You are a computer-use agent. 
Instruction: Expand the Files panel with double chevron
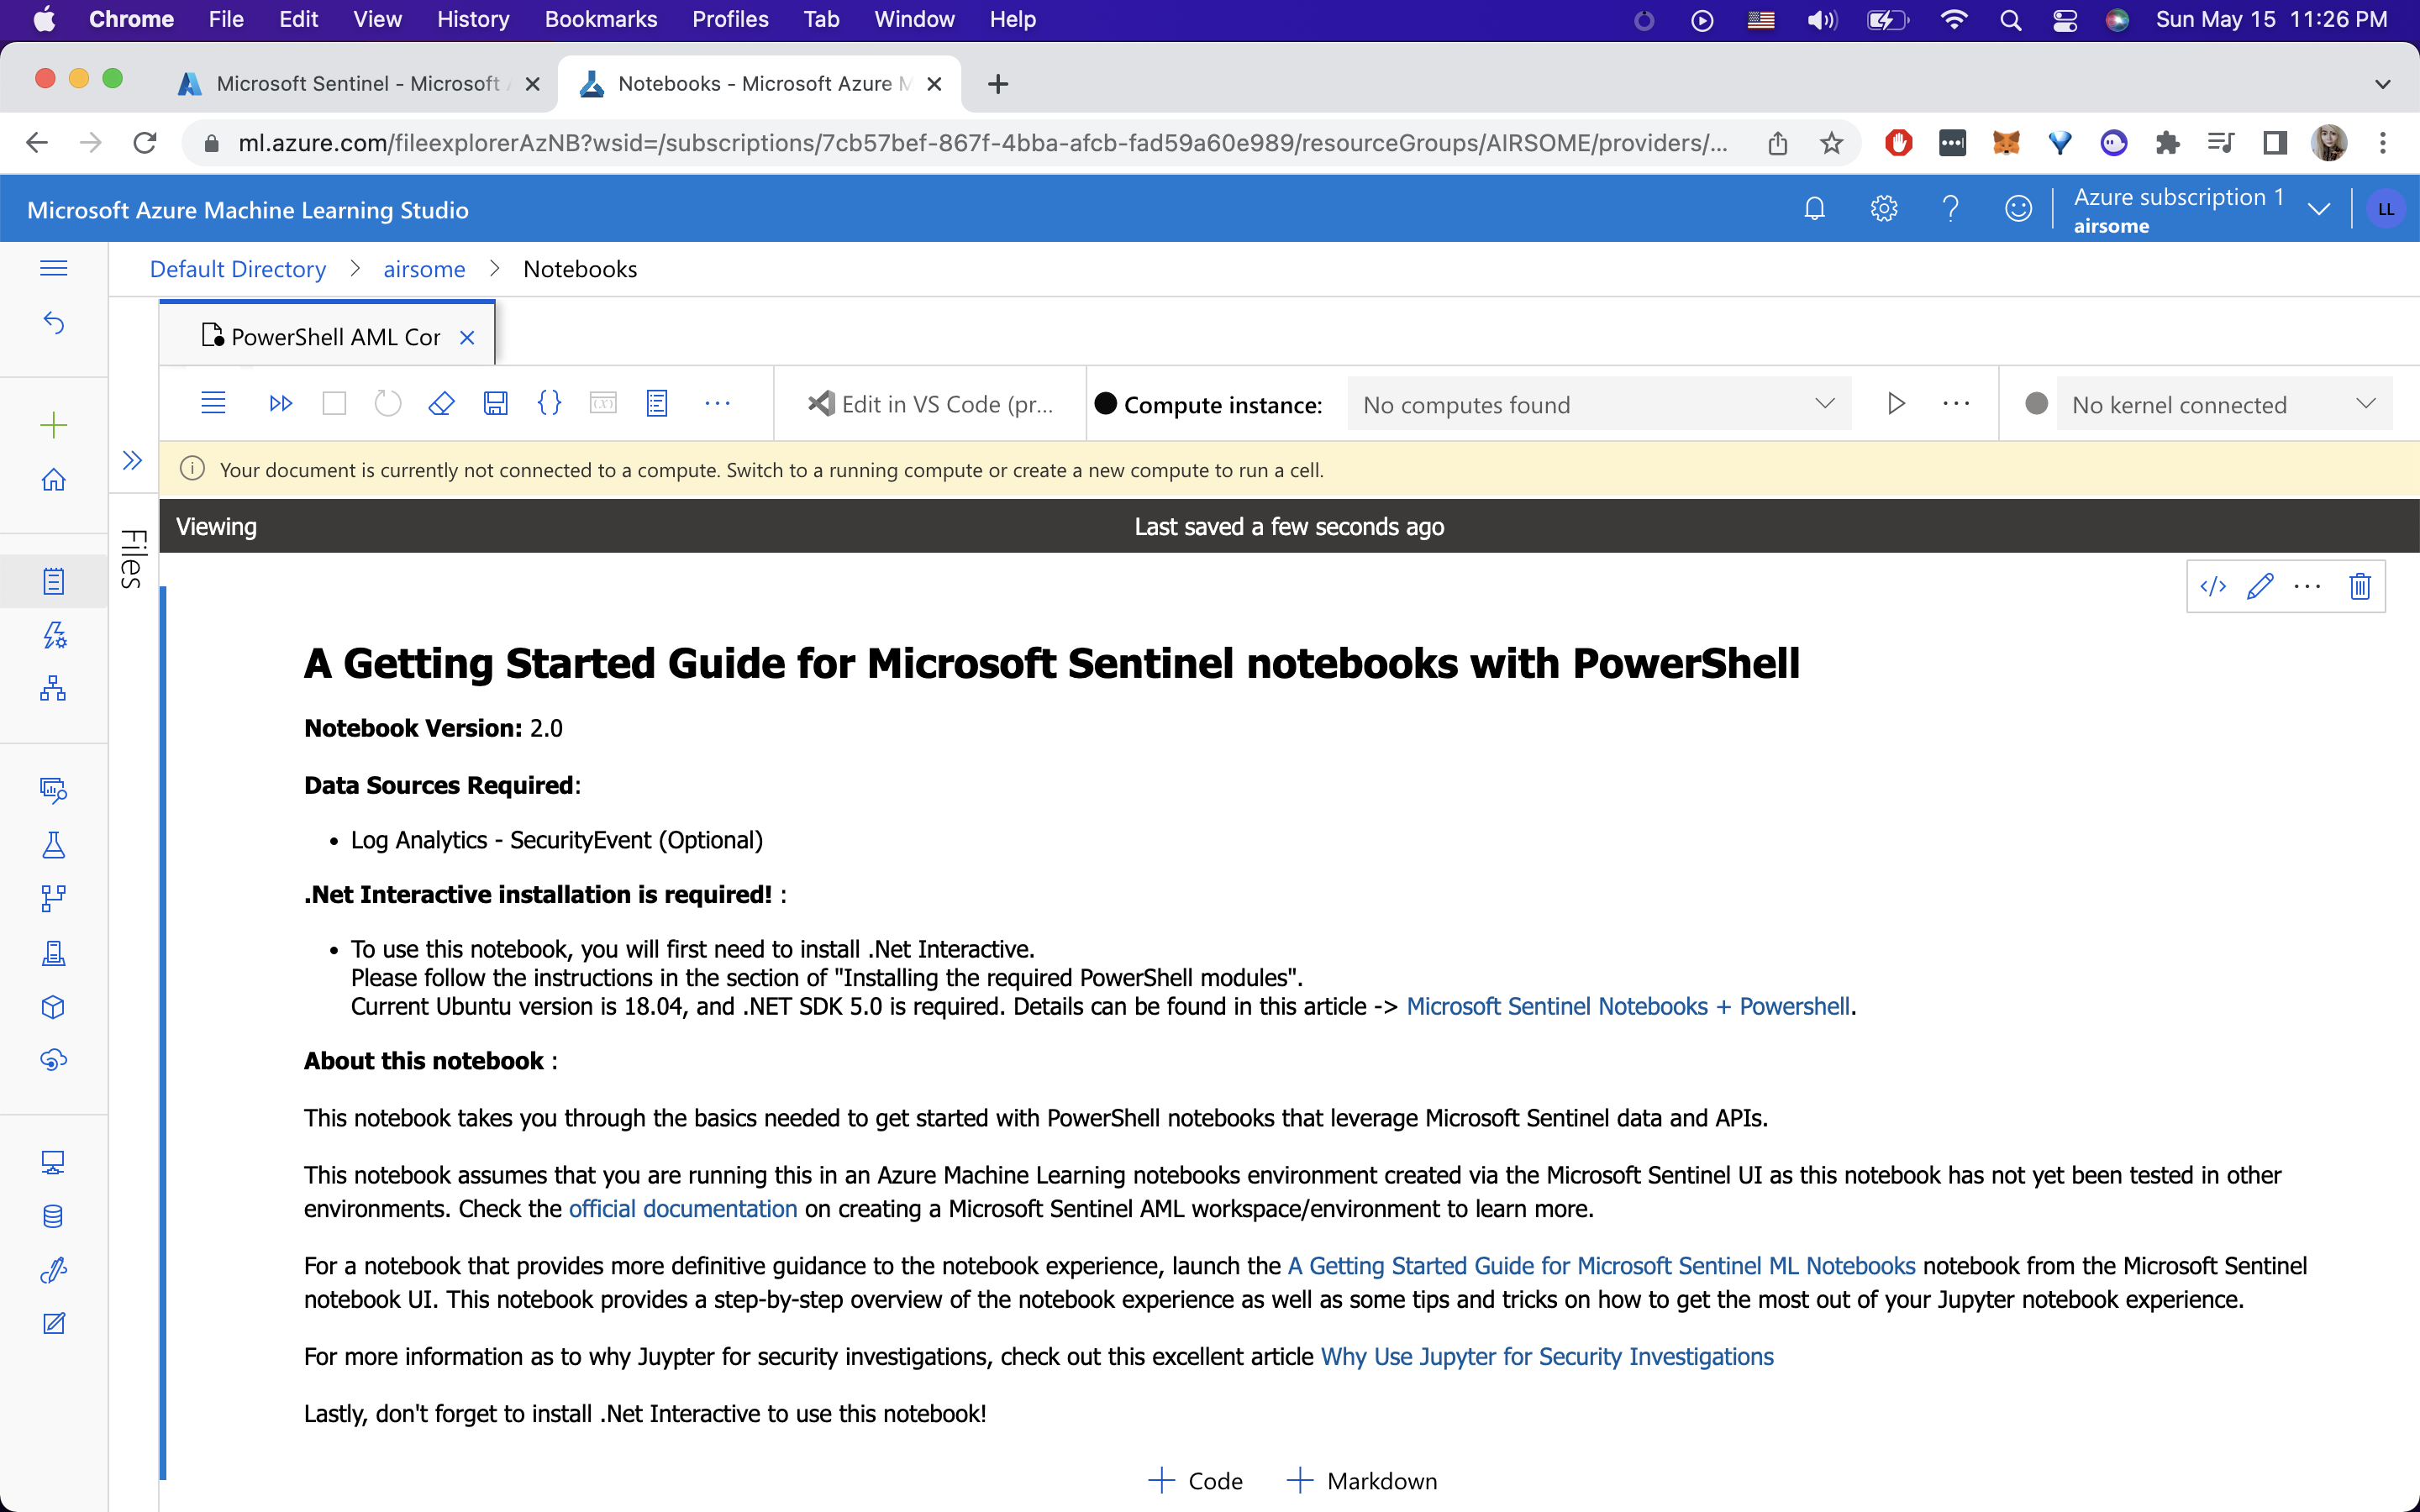[x=132, y=460]
